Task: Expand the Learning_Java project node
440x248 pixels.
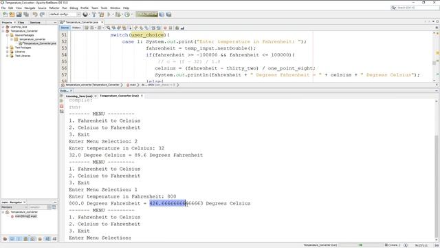Action: (3, 27)
